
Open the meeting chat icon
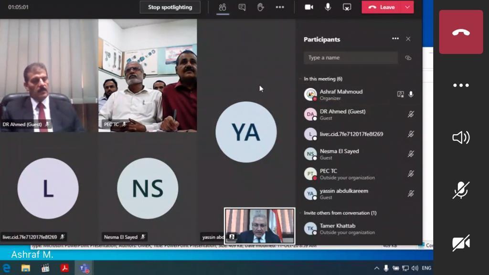tap(242, 7)
